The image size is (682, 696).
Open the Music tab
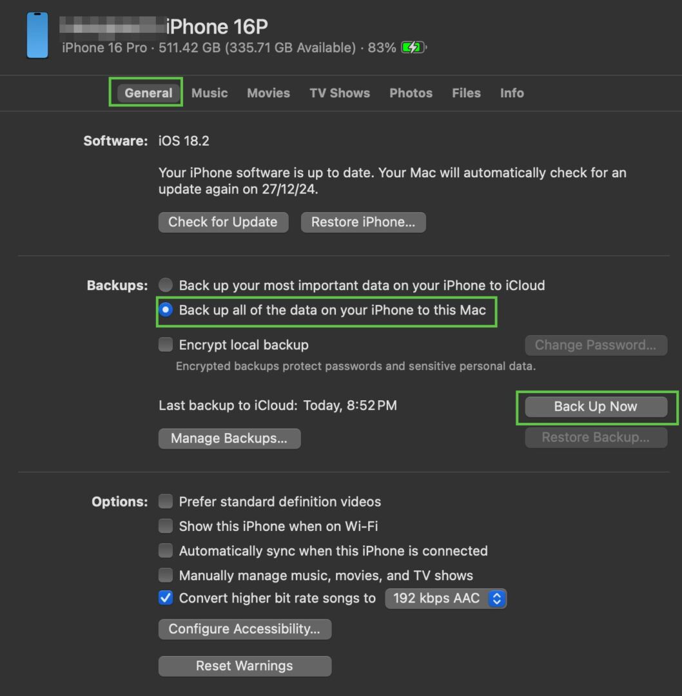209,93
